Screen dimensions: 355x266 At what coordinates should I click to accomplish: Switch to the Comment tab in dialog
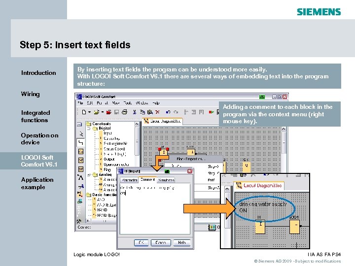tap(147, 180)
